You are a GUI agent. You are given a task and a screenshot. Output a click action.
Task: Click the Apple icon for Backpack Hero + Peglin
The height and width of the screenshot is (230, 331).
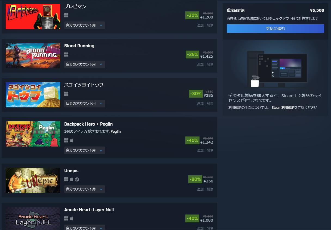point(72,141)
